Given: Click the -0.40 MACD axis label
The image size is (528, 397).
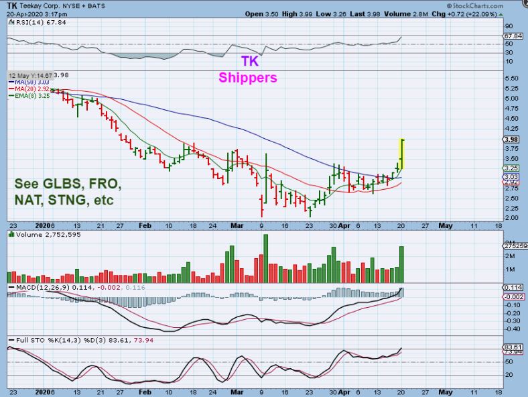Looking at the screenshot, I should click(x=512, y=329).
